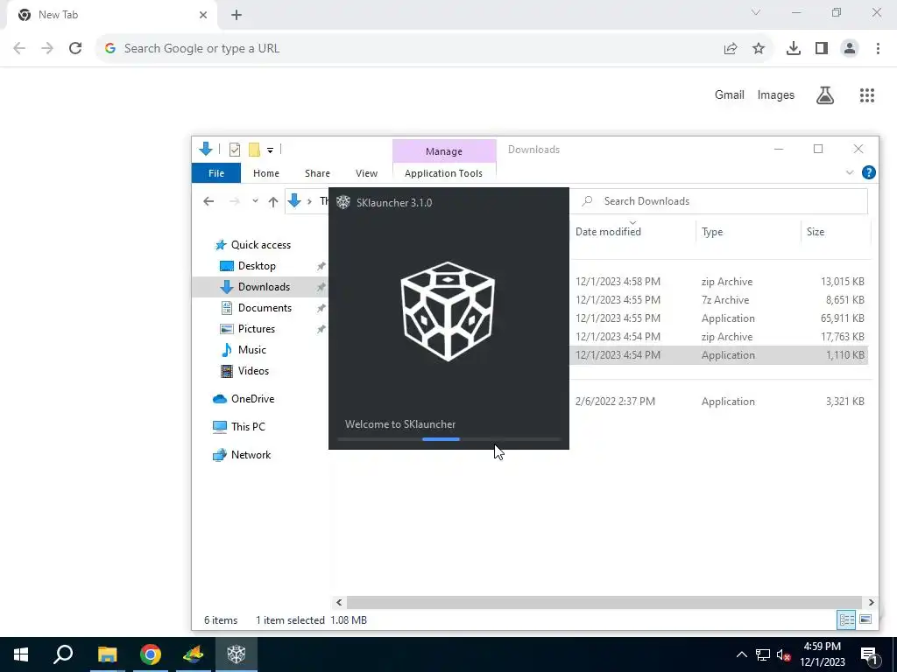The width and height of the screenshot is (897, 672).
Task: Open Customize Quick Access Toolbar dropdown
Action: (x=270, y=150)
